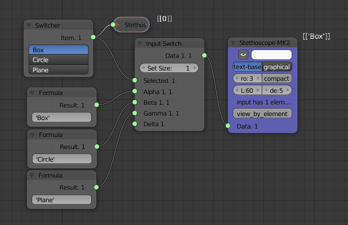Click the Switcher Item output socket
This screenshot has width=348, height=225.
click(x=93, y=37)
